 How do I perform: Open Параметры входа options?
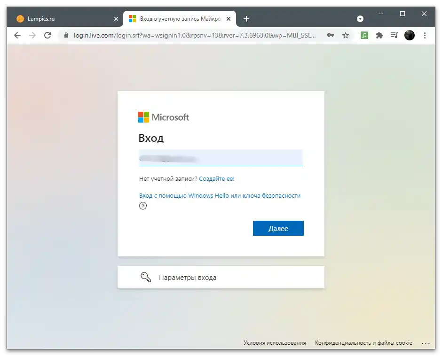pos(221,277)
